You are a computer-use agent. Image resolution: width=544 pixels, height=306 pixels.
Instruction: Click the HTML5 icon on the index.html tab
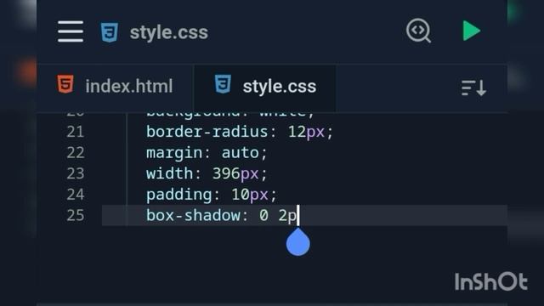65,84
